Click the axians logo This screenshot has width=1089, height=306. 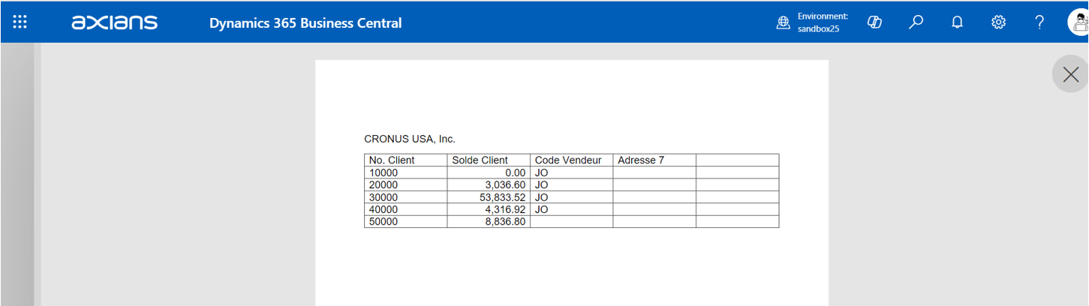pyautogui.click(x=114, y=22)
